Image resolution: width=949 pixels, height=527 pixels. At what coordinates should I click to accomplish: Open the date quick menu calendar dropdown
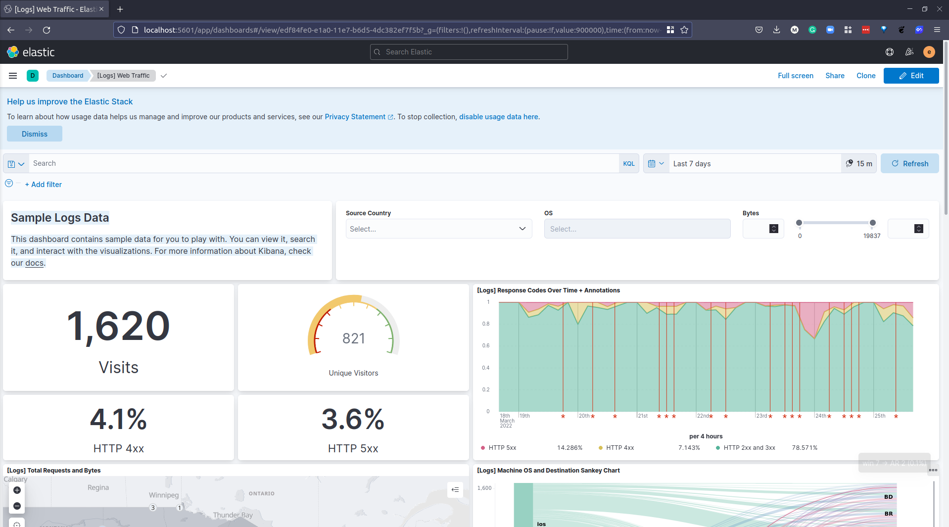click(656, 164)
